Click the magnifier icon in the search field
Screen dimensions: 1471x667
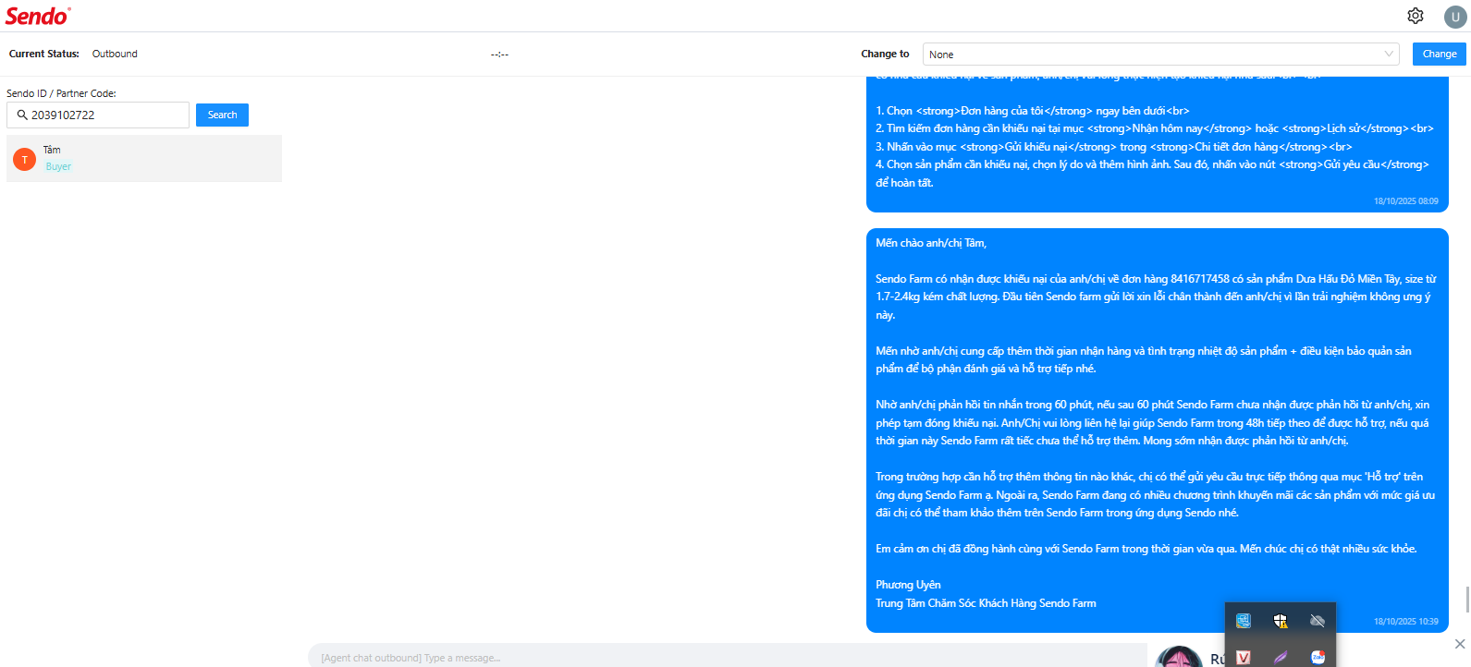[22, 115]
